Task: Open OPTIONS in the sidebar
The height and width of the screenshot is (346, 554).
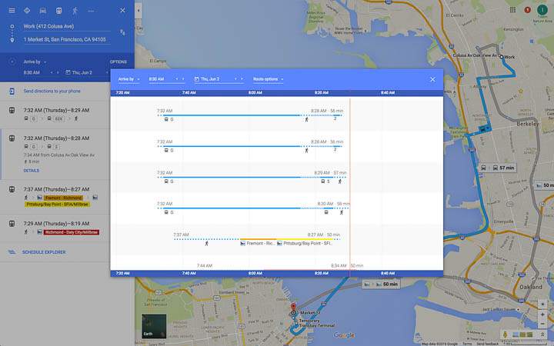Action: point(118,62)
